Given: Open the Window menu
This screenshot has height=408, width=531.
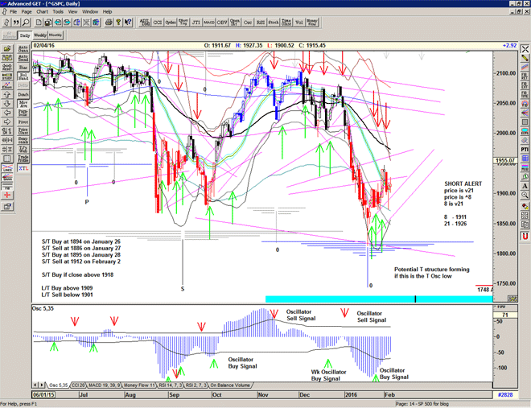Looking at the screenshot, I should (89, 12).
